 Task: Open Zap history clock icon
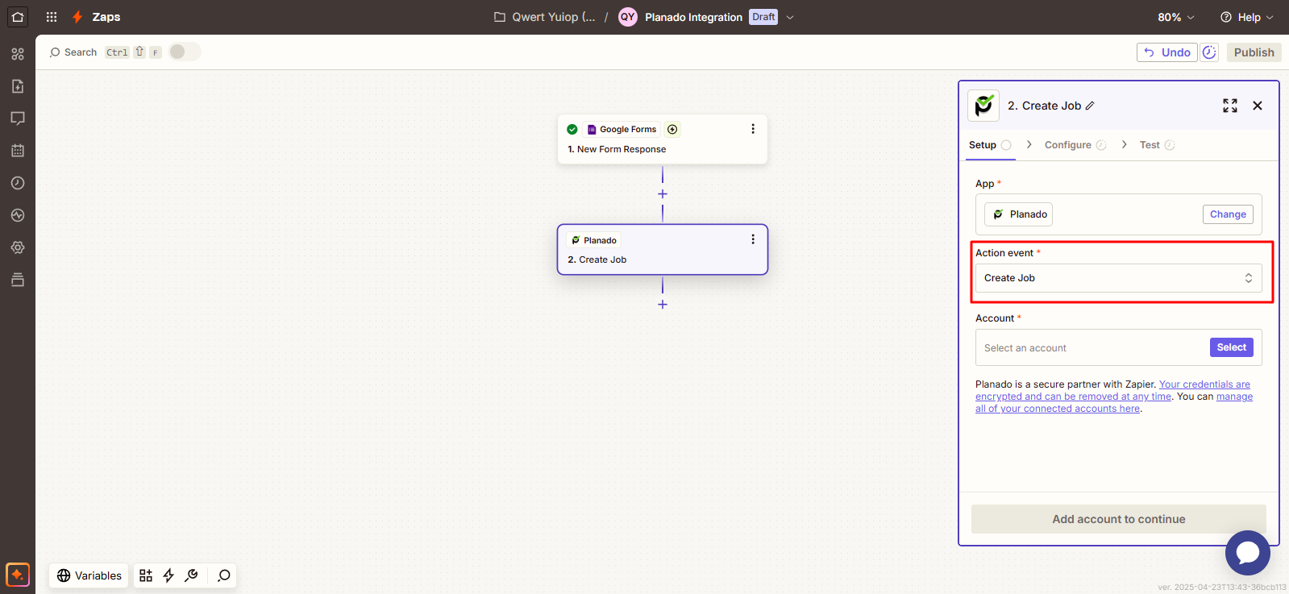point(18,183)
